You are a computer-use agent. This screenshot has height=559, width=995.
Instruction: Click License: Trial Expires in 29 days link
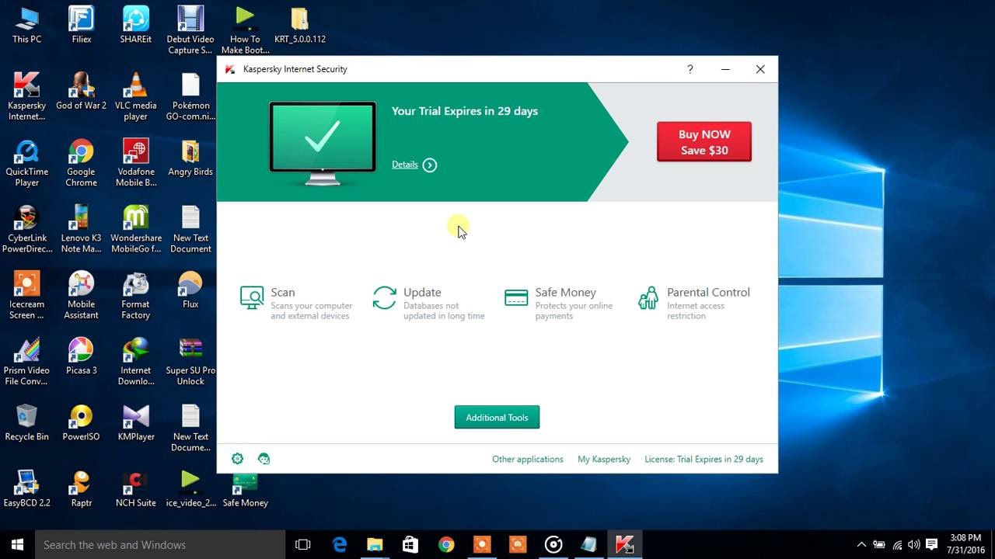[x=703, y=459]
